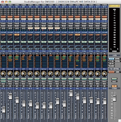Toggle SOLO on the KICK channel
The height and width of the screenshot is (122, 121).
point(57,84)
